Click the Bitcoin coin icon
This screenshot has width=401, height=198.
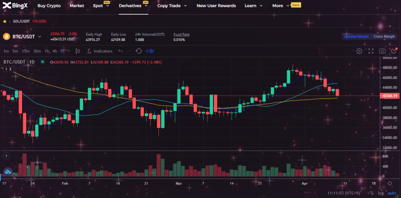(7, 36)
